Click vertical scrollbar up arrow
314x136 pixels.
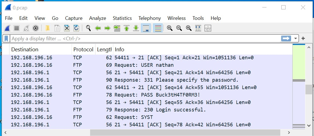pyautogui.click(x=308, y=47)
